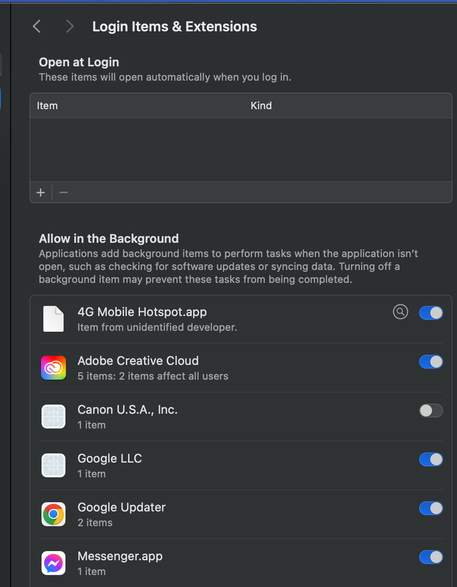Image resolution: width=457 pixels, height=587 pixels.
Task: Turn off Messenger.app background item
Action: click(x=431, y=557)
